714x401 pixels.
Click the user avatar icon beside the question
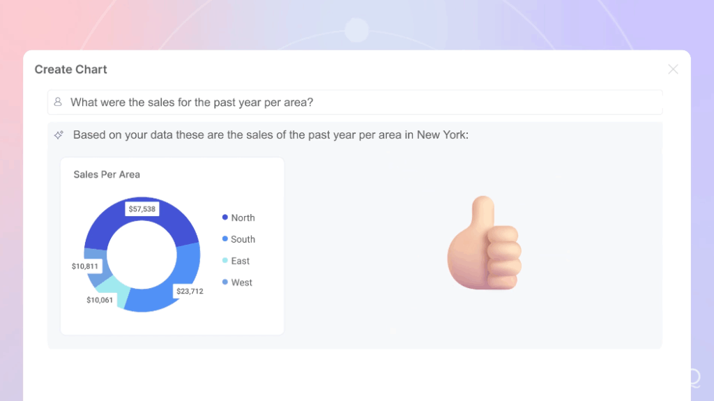click(58, 102)
